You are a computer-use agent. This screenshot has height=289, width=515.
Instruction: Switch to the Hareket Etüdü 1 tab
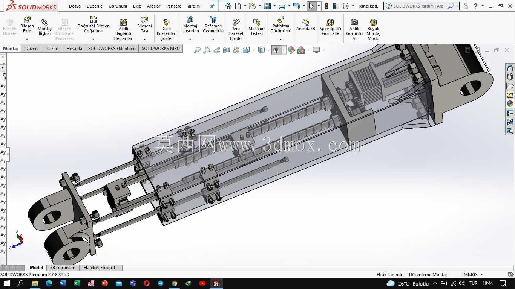pyautogui.click(x=100, y=268)
